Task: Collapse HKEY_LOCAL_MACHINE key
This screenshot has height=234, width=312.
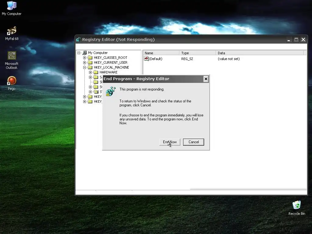Action: click(85, 67)
